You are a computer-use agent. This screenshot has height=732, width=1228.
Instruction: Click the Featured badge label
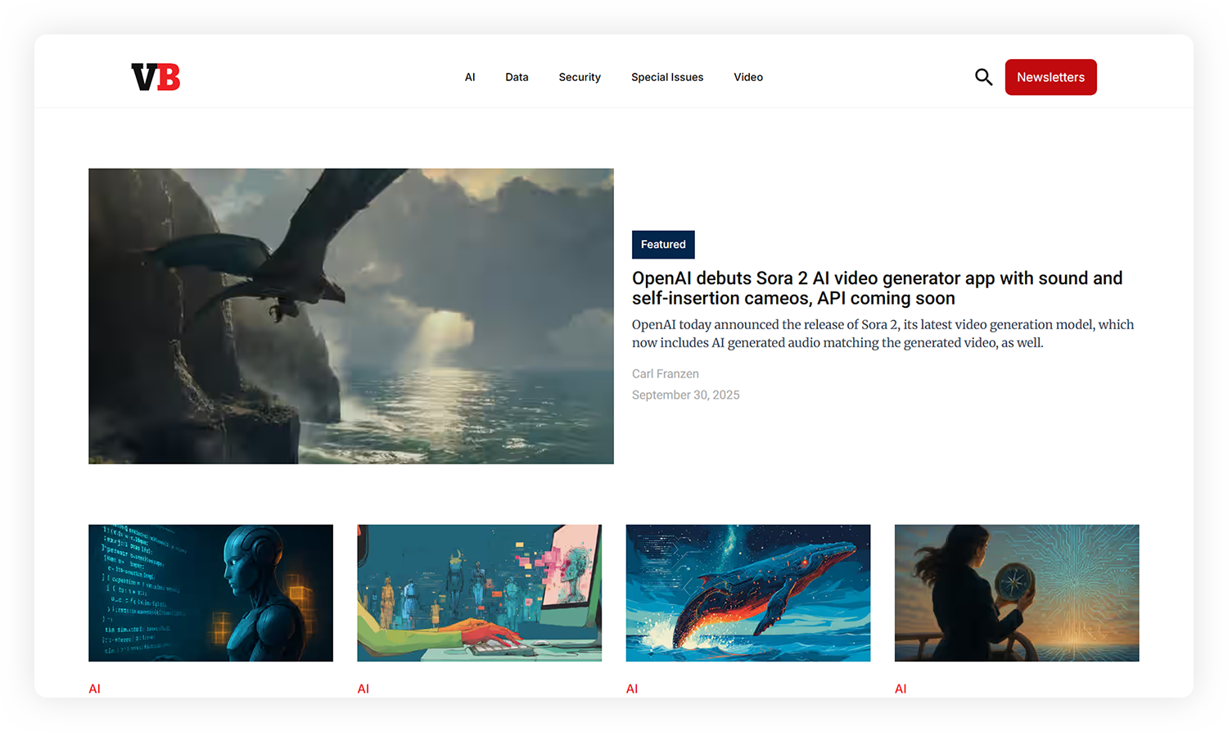coord(663,245)
